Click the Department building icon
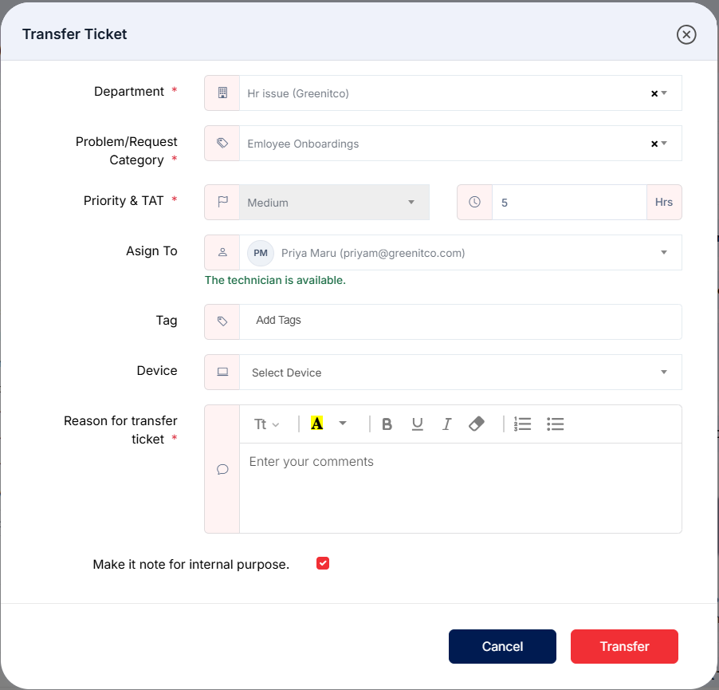 point(222,93)
